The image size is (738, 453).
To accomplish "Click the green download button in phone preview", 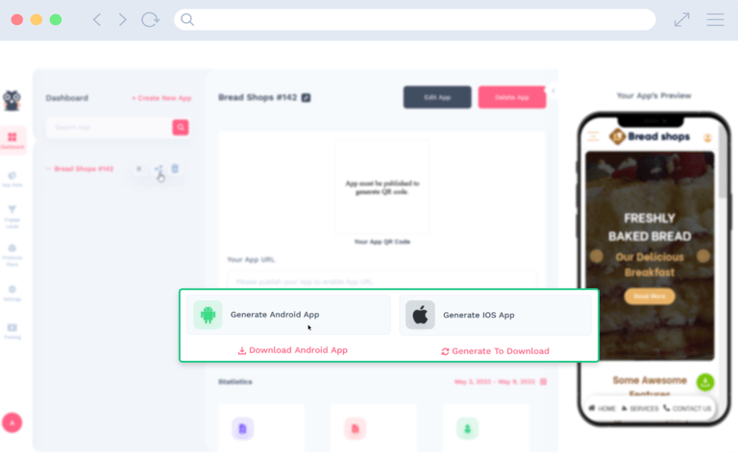I will pos(705,382).
